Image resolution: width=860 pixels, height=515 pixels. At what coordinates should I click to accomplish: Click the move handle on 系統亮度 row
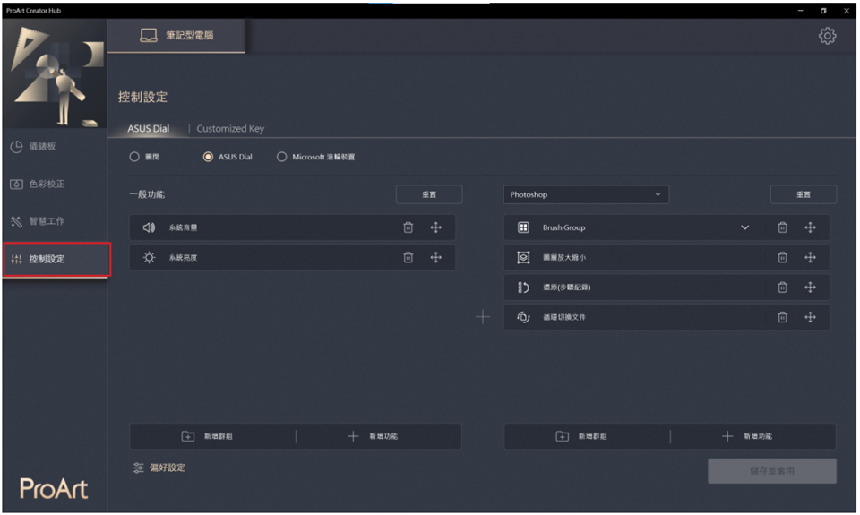pyautogui.click(x=436, y=258)
